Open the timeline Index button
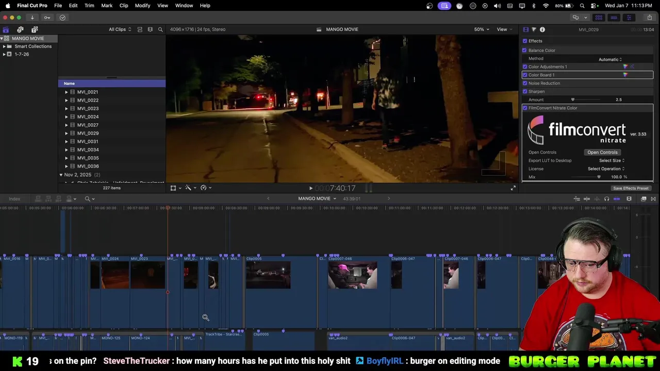The width and height of the screenshot is (660, 371). 14,199
